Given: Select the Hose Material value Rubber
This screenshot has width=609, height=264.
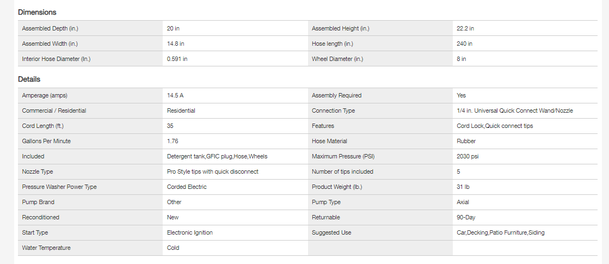Looking at the screenshot, I should point(466,142).
